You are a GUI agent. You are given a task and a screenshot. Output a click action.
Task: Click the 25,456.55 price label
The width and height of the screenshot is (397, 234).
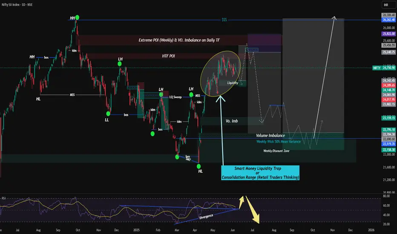[388, 45]
